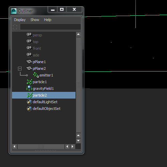167x167 pixels.
Task: Close the Outliner window
Action: [x=74, y=10]
